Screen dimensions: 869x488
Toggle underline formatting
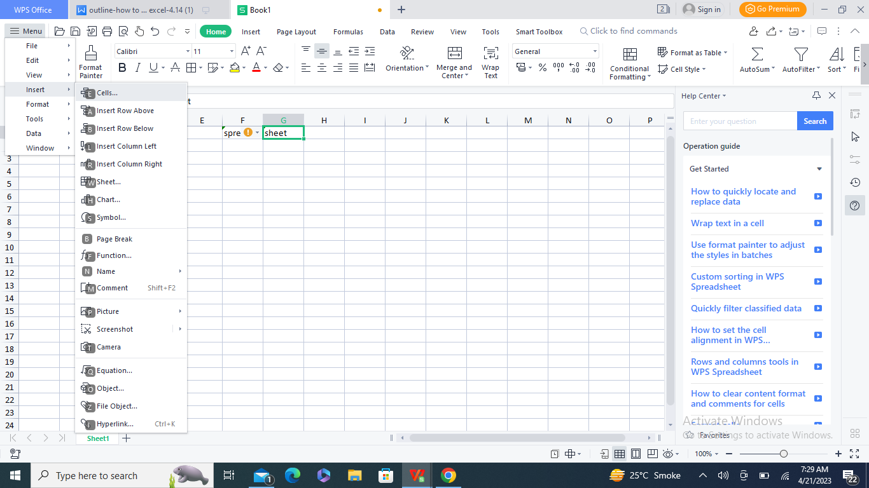153,67
